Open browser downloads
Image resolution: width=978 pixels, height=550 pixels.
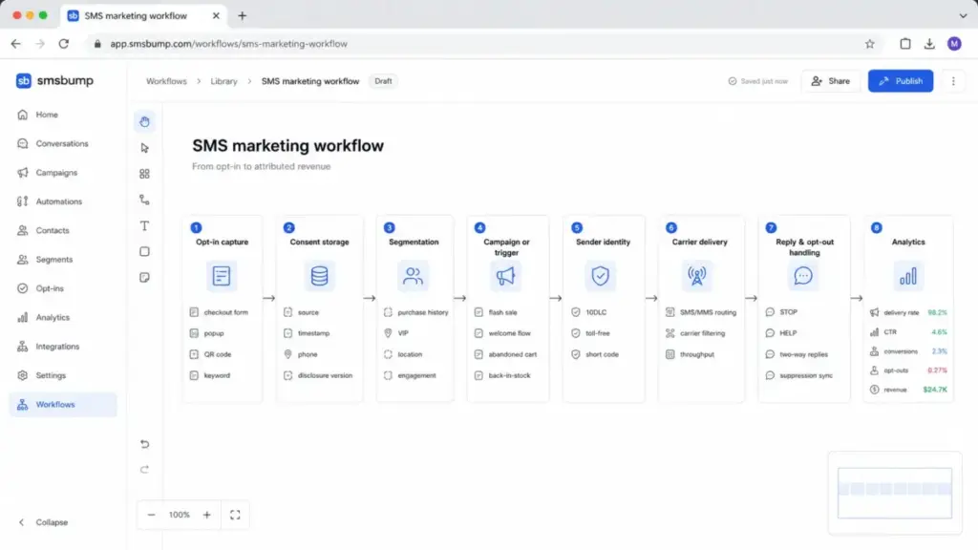click(x=929, y=44)
